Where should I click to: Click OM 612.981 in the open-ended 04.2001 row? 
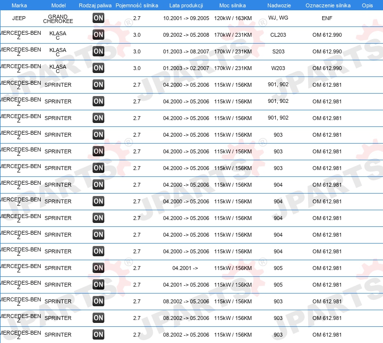[327, 268]
